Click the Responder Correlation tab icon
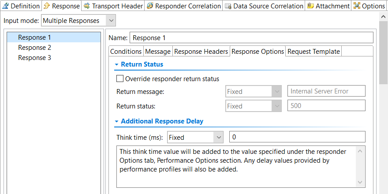388x194 pixels. [x=150, y=6]
